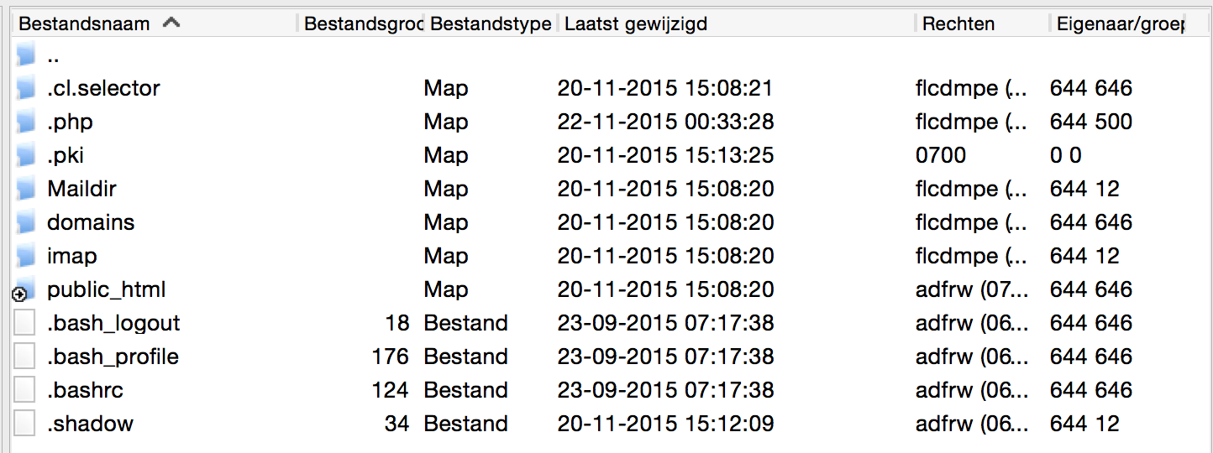
Task: Select the .bash_profile file name
Action: click(113, 357)
